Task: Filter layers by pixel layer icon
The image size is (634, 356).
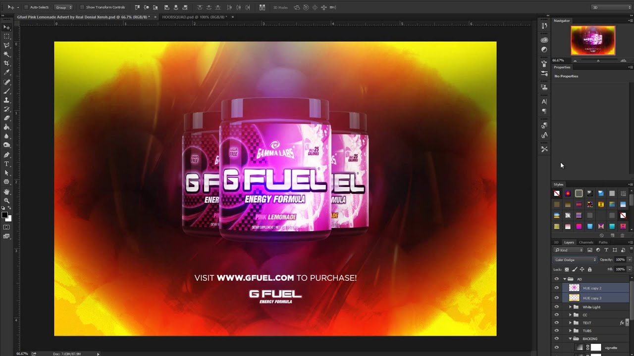Action: click(589, 250)
